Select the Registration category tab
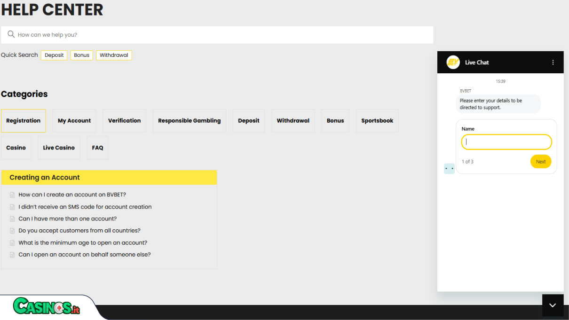The image size is (569, 320). coord(24,121)
